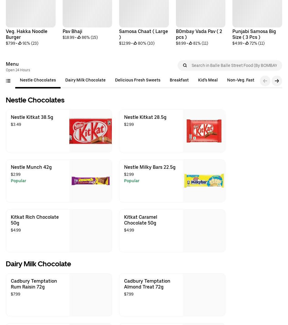Viewport: 288px width, 325px height.
Task: Open the Delicious Fresh Sweets tab
Action: 138,80
